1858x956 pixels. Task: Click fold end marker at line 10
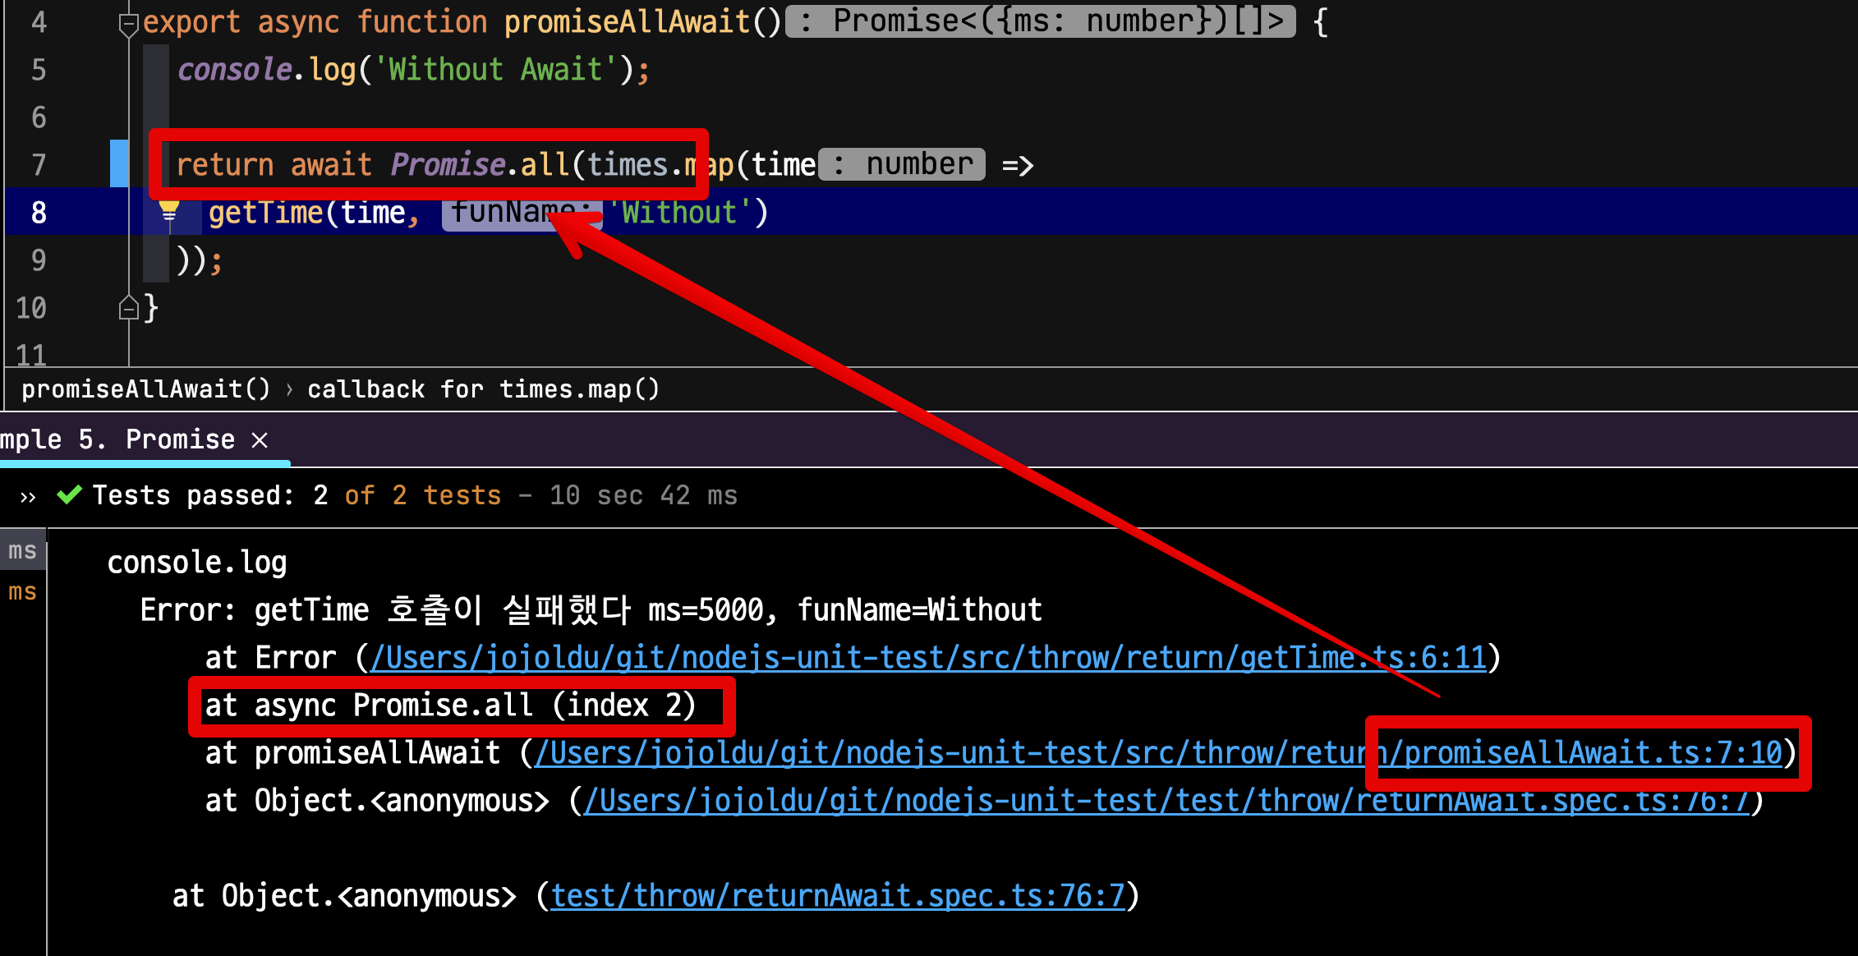pyautogui.click(x=128, y=308)
